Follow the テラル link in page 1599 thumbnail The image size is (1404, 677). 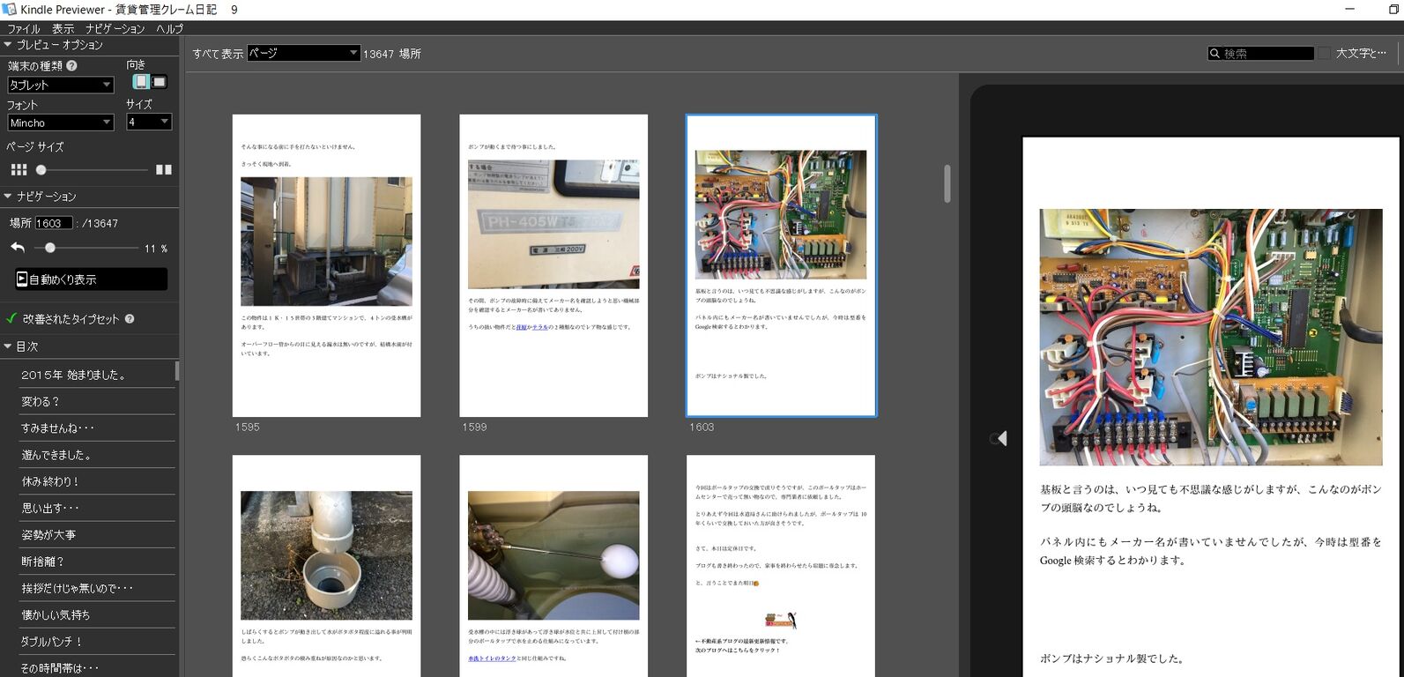point(539,327)
